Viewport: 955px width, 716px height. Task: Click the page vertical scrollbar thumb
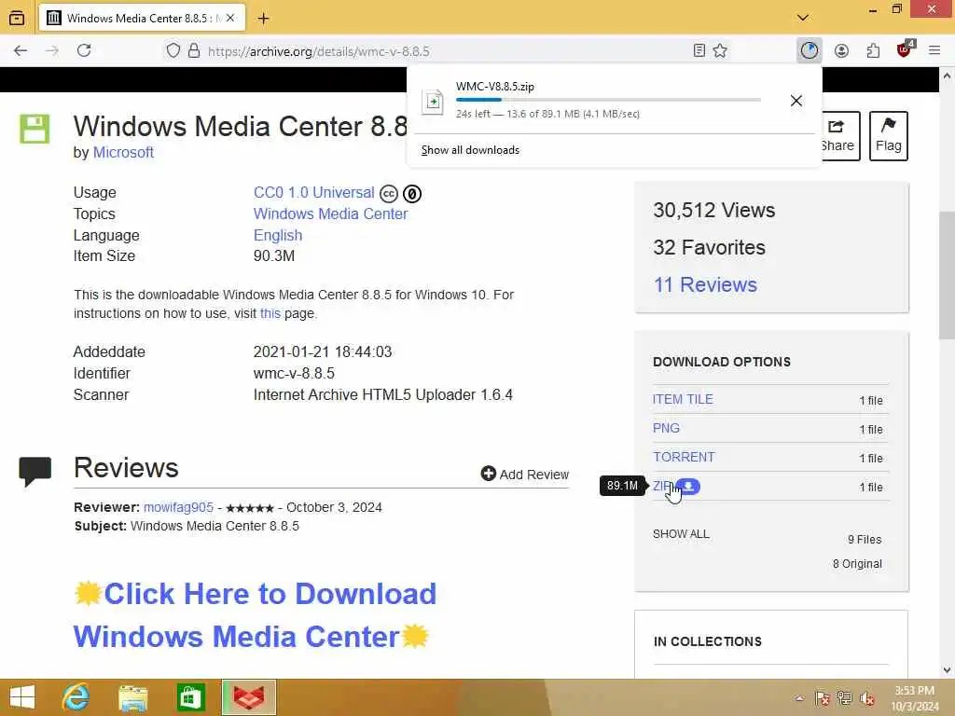pos(948,275)
